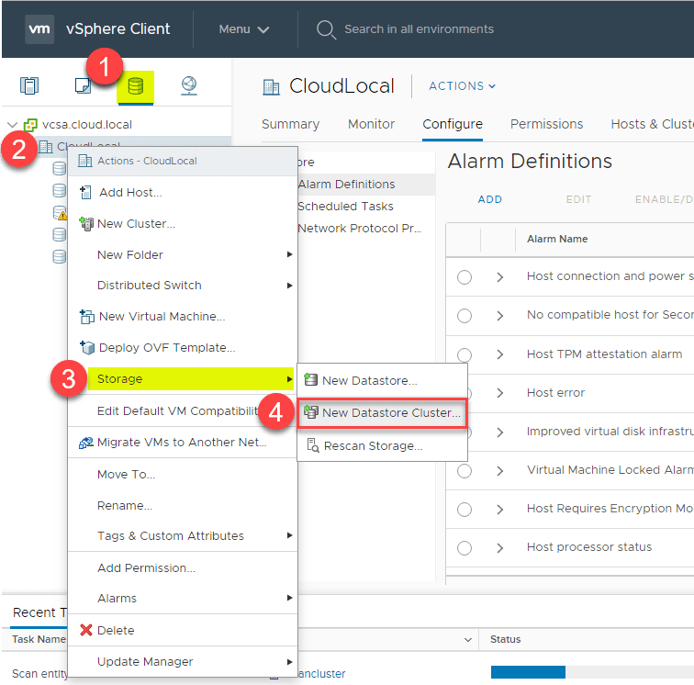This screenshot has height=685, width=694.
Task: Switch to the Monitor tab
Action: (x=371, y=124)
